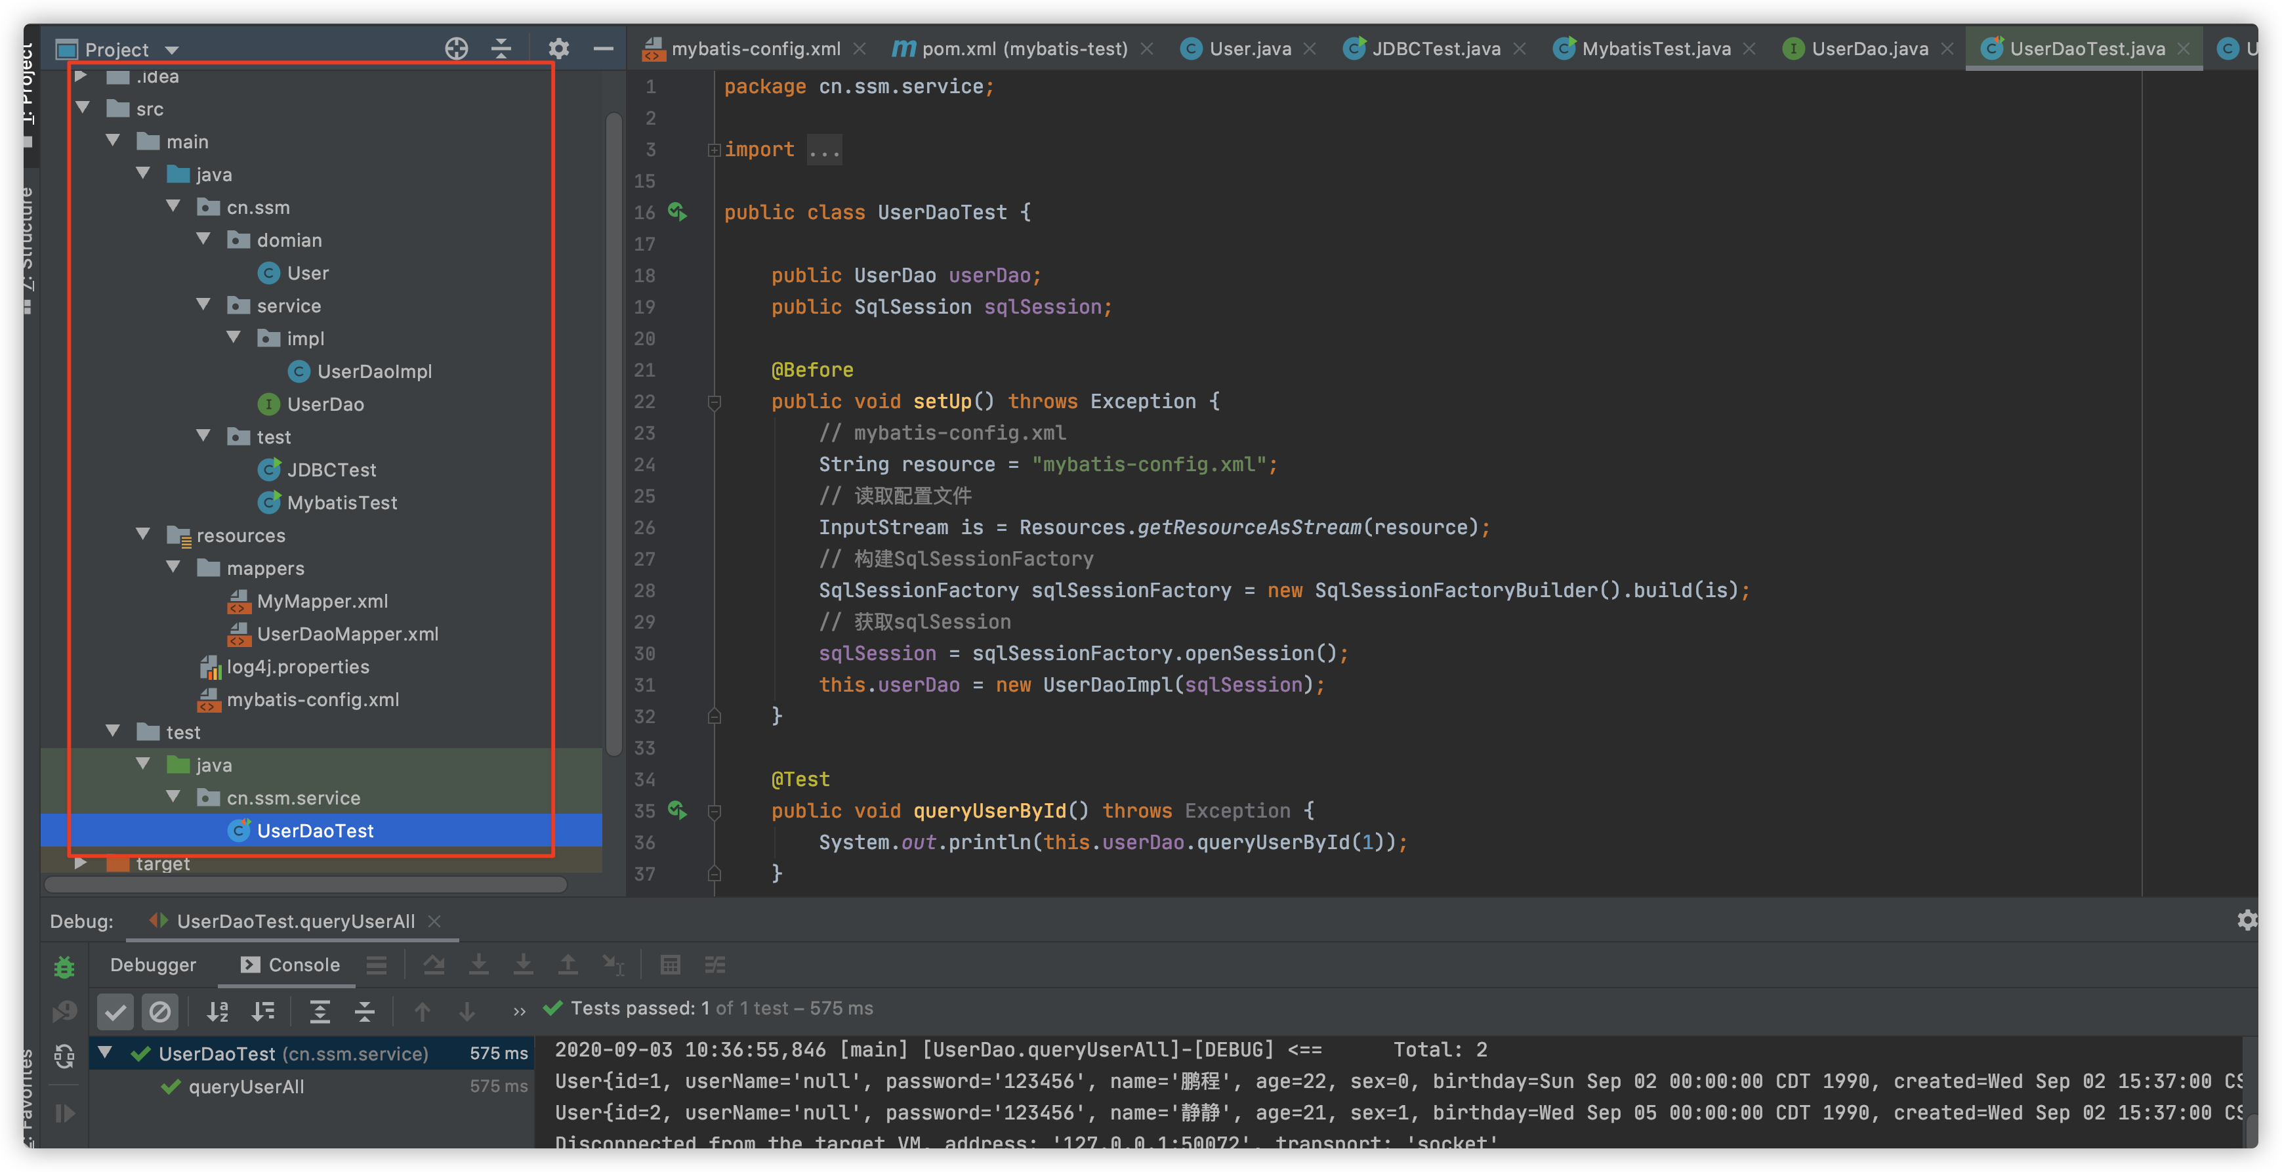Click Run to Cursor debugger icon
Image resolution: width=2282 pixels, height=1172 pixels.
[x=613, y=965]
